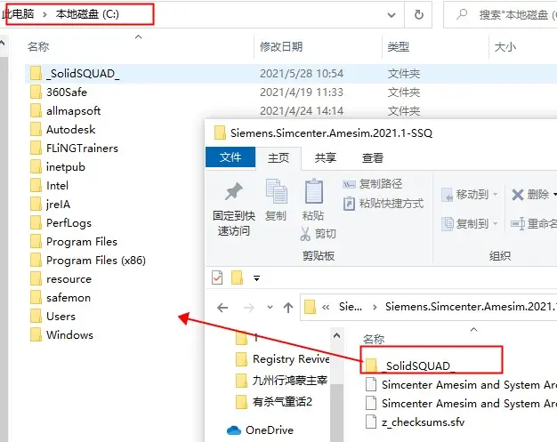Select the Program Files folder
The image size is (557, 442).
[81, 242]
